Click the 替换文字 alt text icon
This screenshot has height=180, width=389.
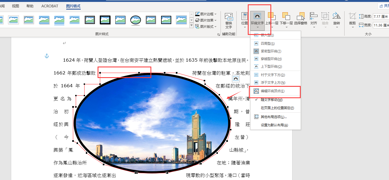[228, 17]
